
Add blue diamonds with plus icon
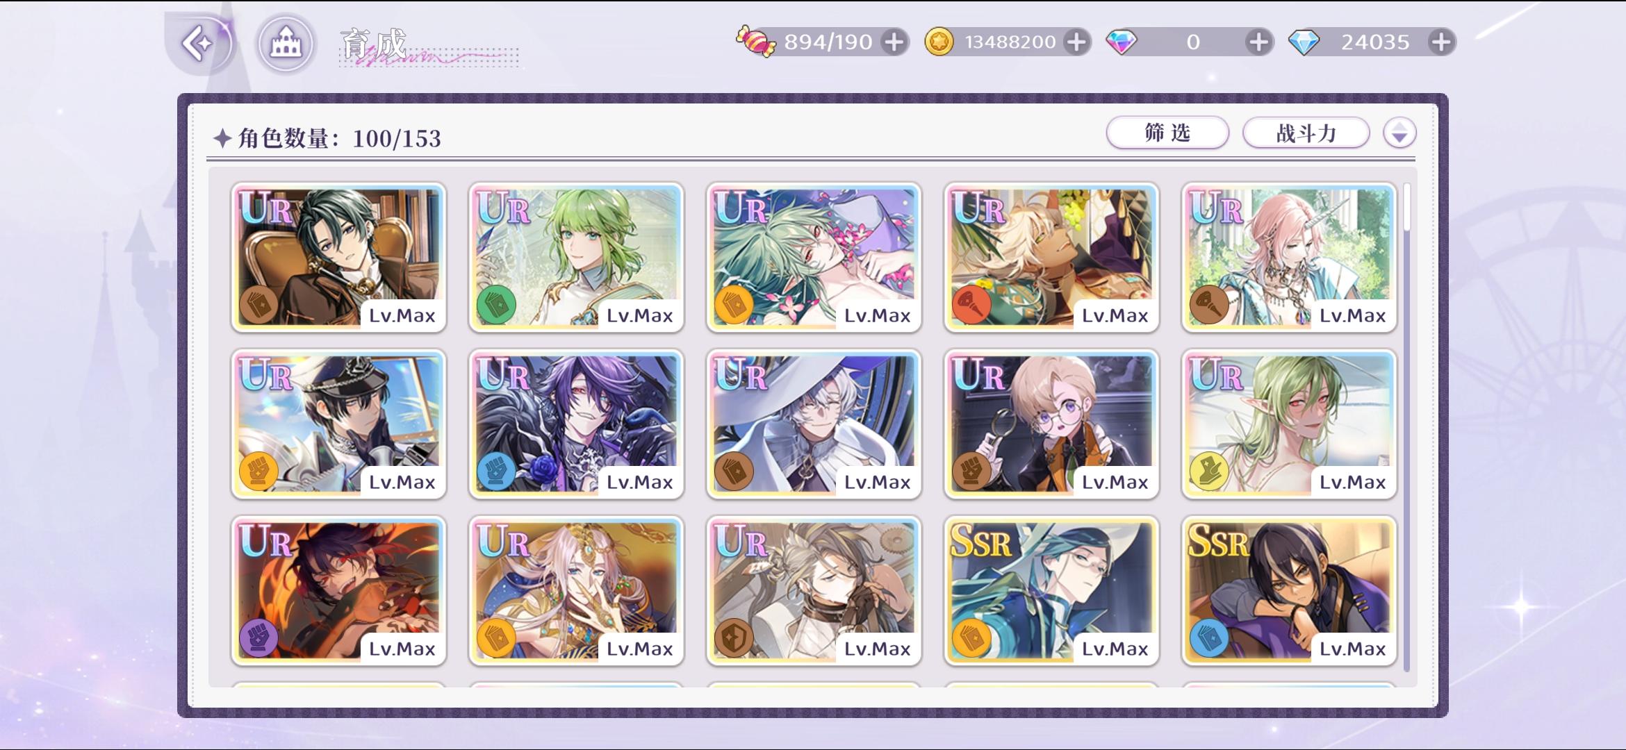click(1441, 42)
